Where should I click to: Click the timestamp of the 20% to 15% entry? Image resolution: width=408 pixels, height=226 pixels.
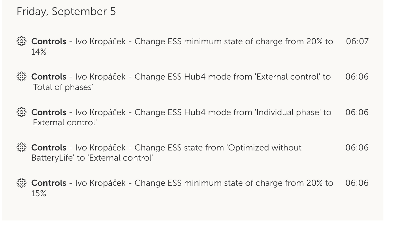pyautogui.click(x=357, y=183)
